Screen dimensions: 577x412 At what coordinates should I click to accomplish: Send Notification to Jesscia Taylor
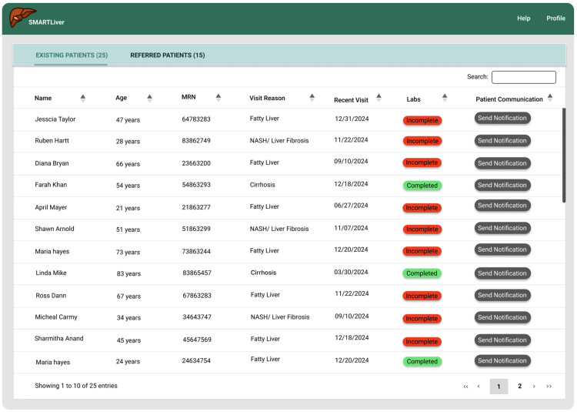point(502,118)
